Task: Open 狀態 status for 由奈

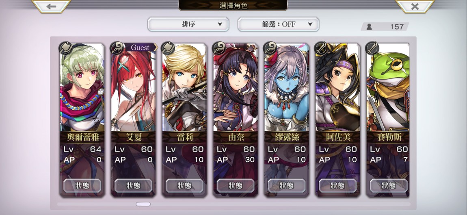Action: pyautogui.click(x=236, y=185)
